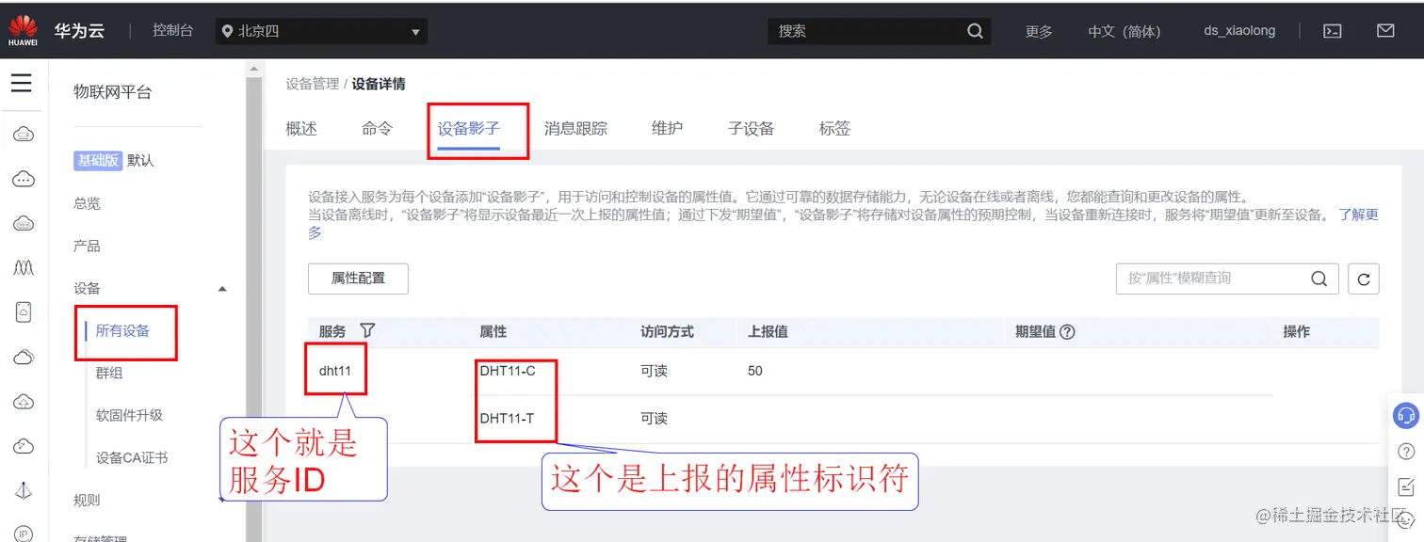The width and height of the screenshot is (1424, 542).
Task: Click the diamond-shaped icon in the left rail
Action: [24, 490]
